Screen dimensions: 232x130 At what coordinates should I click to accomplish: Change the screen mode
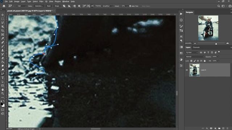pyautogui.click(x=3, y=114)
